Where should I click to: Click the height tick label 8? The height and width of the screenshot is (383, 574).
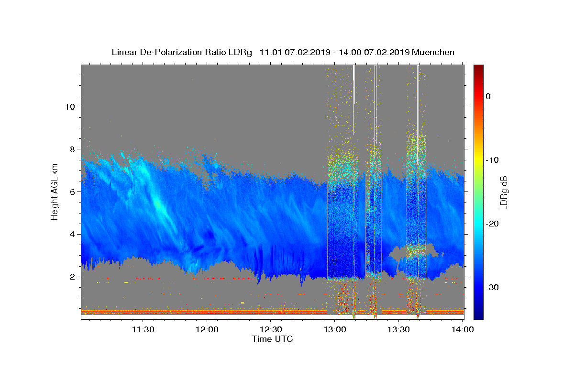[74, 149]
